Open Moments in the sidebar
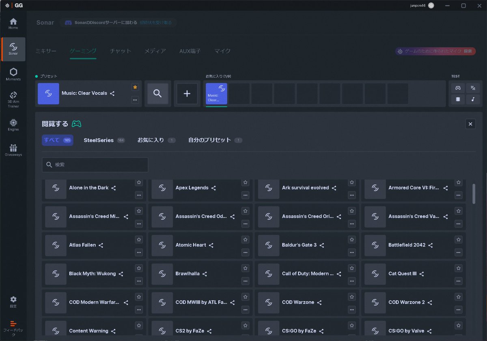Image resolution: width=487 pixels, height=341 pixels. click(13, 74)
